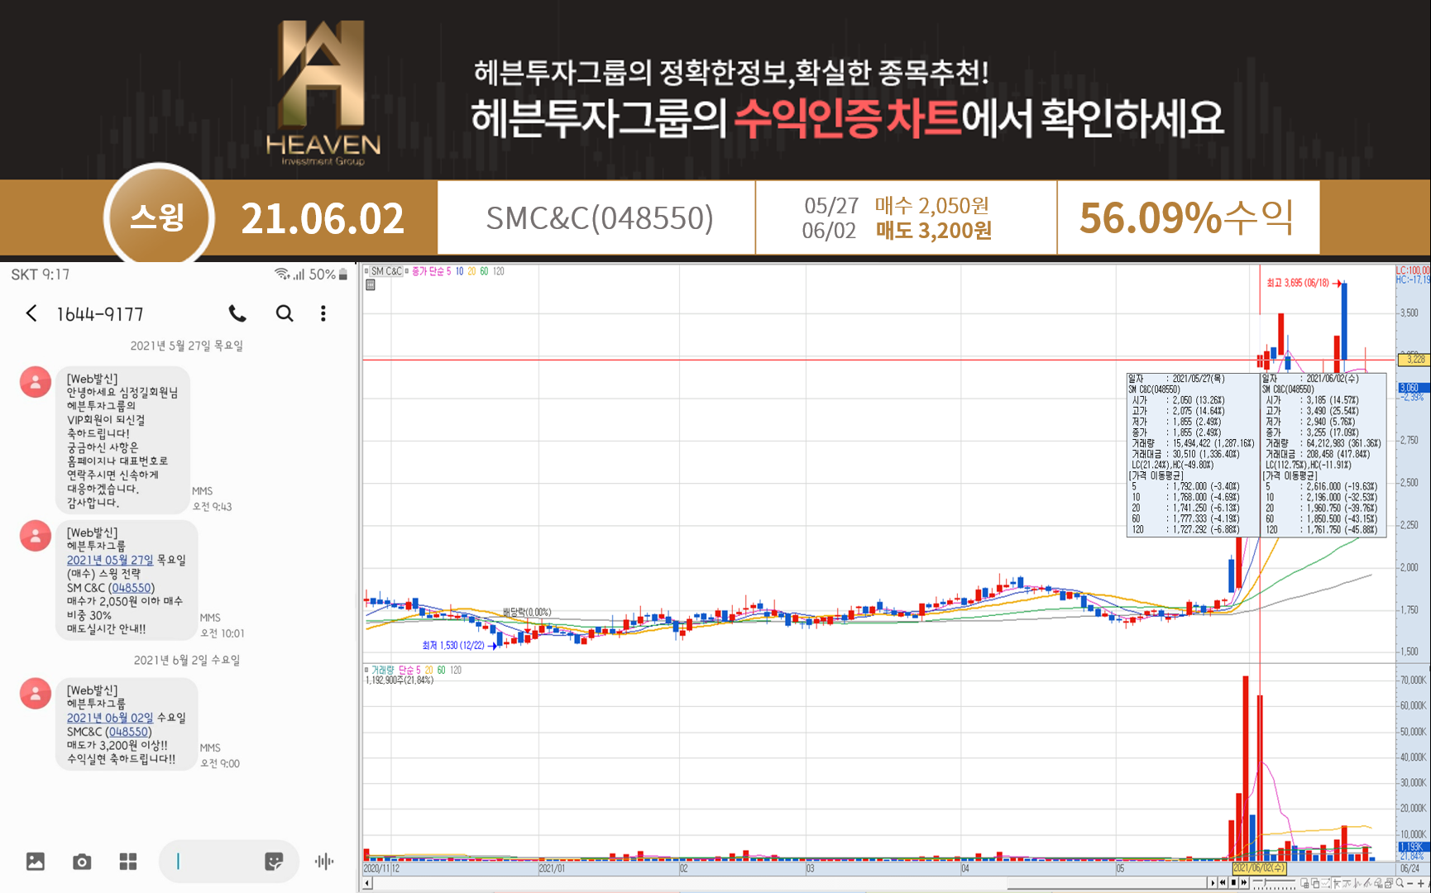The width and height of the screenshot is (1431, 893).
Task: Click the 2021/06/02(수) date marker on axis
Action: pyautogui.click(x=1260, y=868)
